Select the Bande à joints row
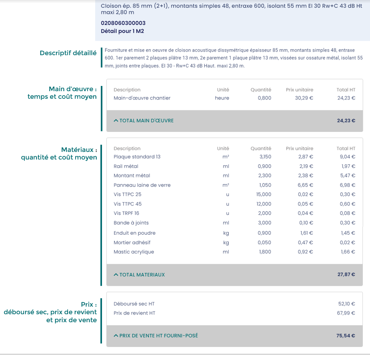370x355 pixels. (131, 223)
